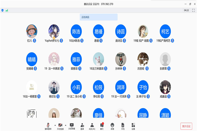Open the documents (文档) panel

click(123, 125)
